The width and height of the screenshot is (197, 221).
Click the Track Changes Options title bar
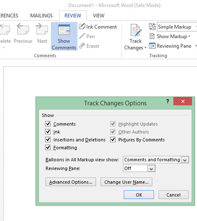click(115, 103)
